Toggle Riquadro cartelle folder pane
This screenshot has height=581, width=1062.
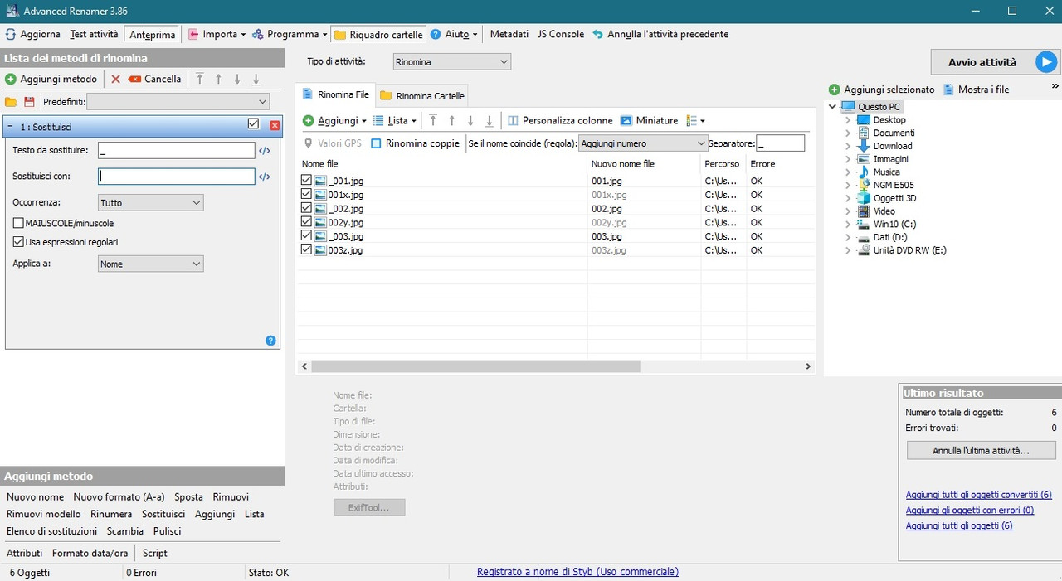(x=378, y=34)
